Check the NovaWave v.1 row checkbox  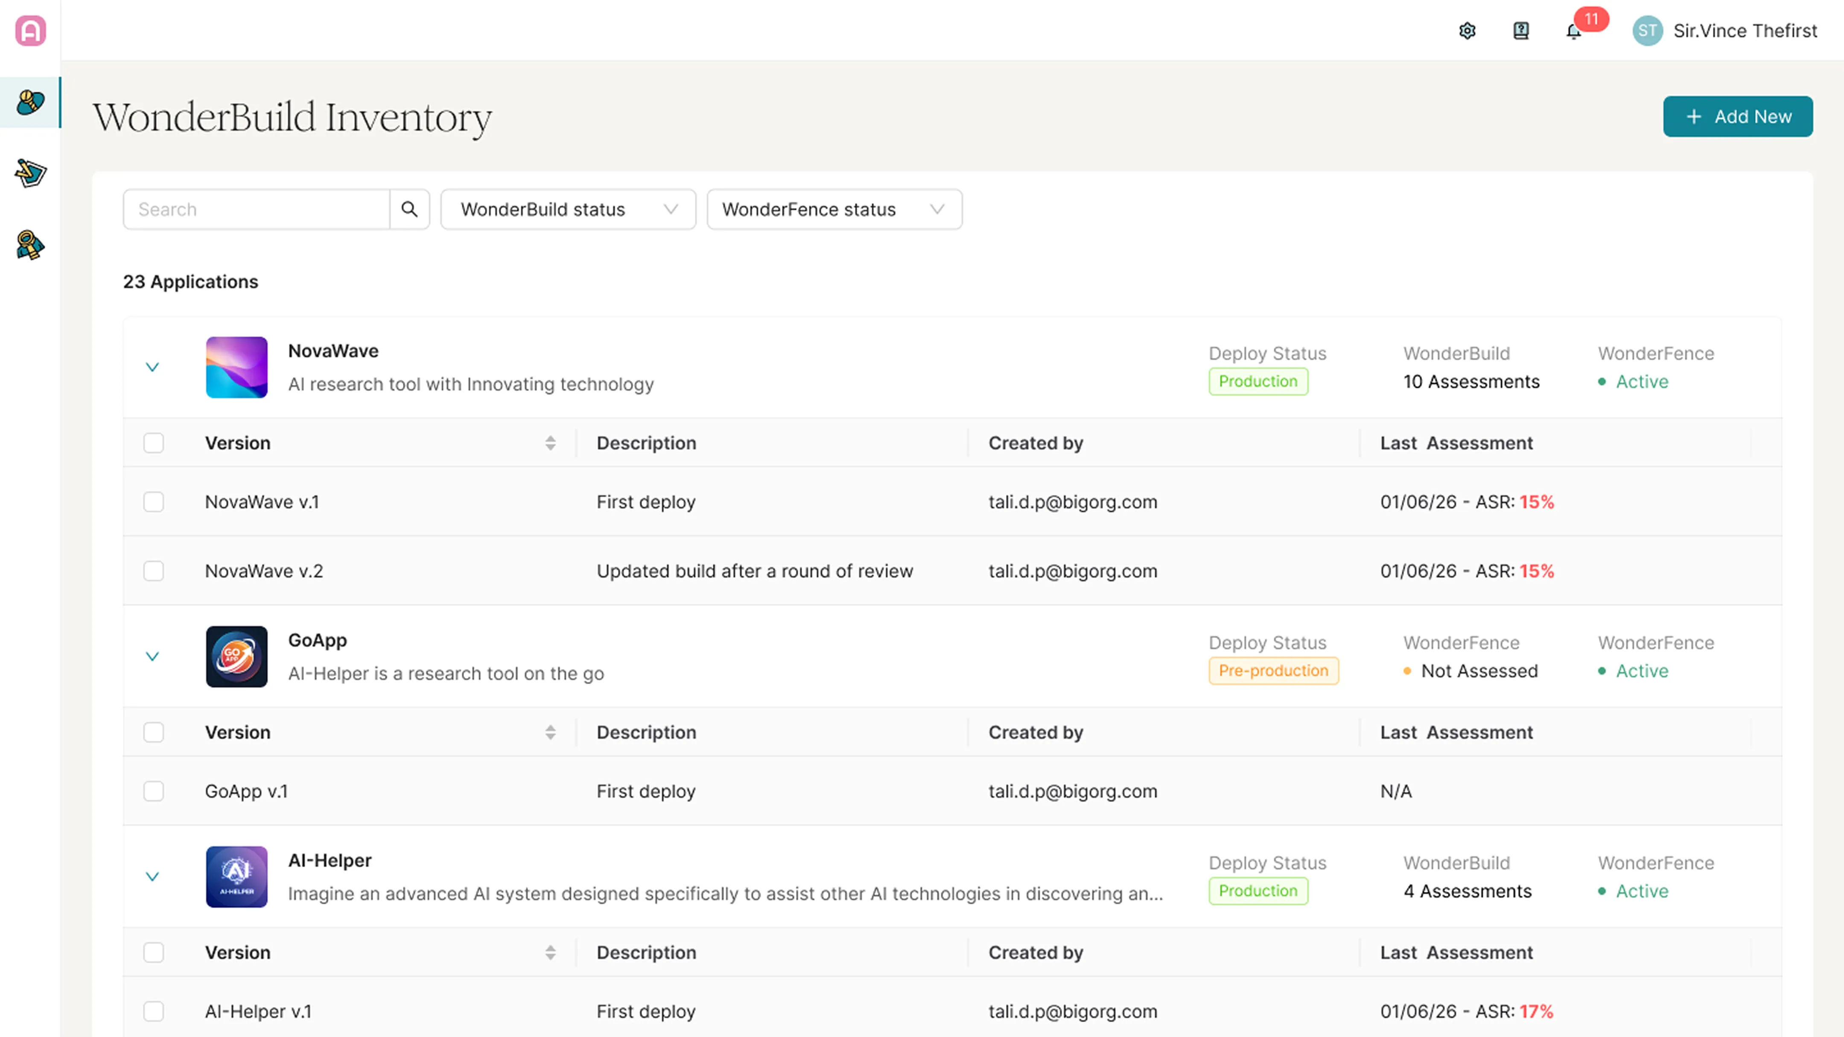click(x=153, y=502)
